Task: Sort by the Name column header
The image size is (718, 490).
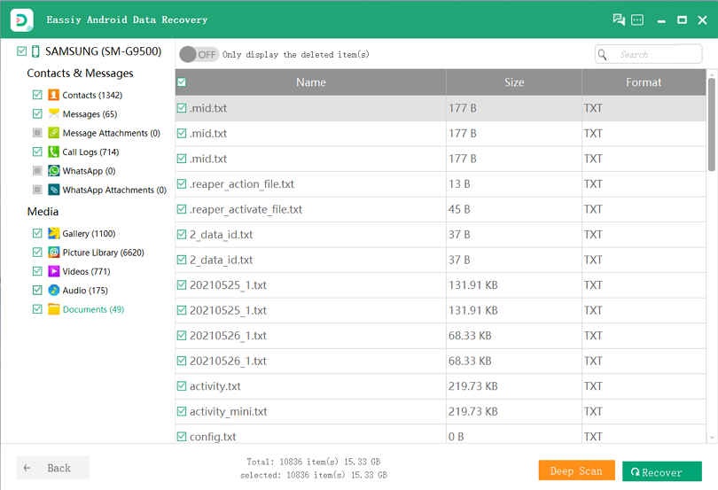Action: [311, 82]
